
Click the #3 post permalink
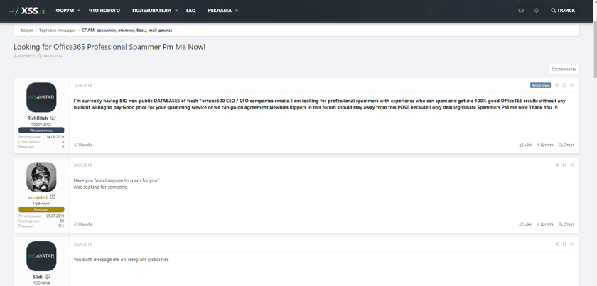point(572,244)
